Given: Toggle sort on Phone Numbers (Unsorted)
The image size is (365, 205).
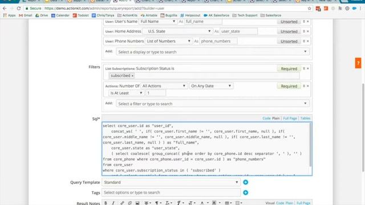Looking at the screenshot, I should pyautogui.click(x=289, y=41).
